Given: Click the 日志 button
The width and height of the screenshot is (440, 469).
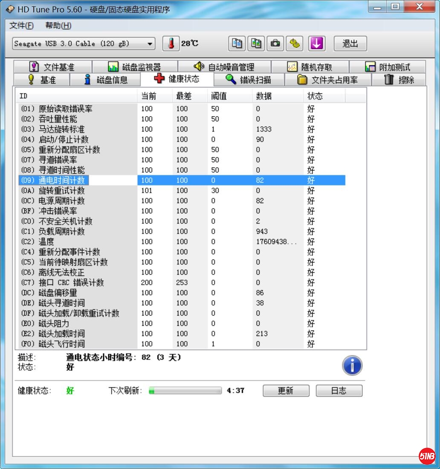Looking at the screenshot, I should click(339, 391).
